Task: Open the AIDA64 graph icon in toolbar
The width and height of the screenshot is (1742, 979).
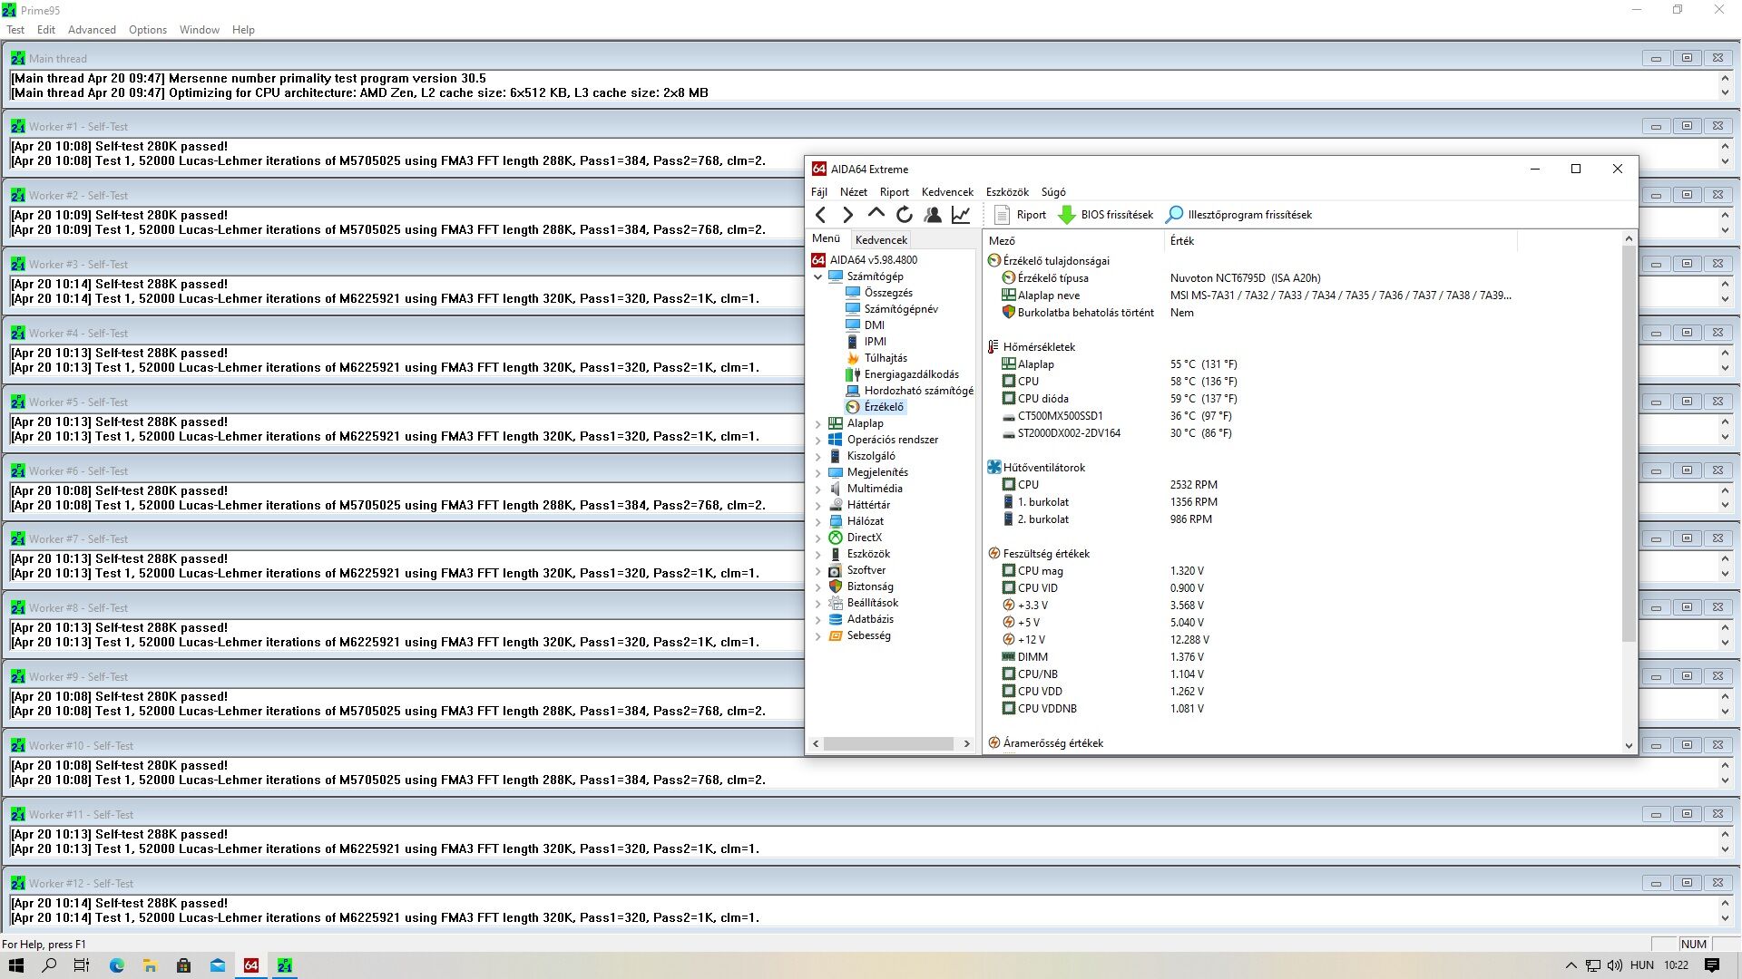Action: pos(960,215)
